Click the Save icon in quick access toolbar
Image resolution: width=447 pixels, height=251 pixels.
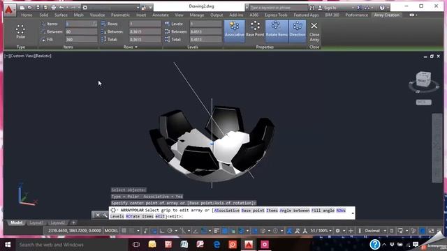coord(38,8)
